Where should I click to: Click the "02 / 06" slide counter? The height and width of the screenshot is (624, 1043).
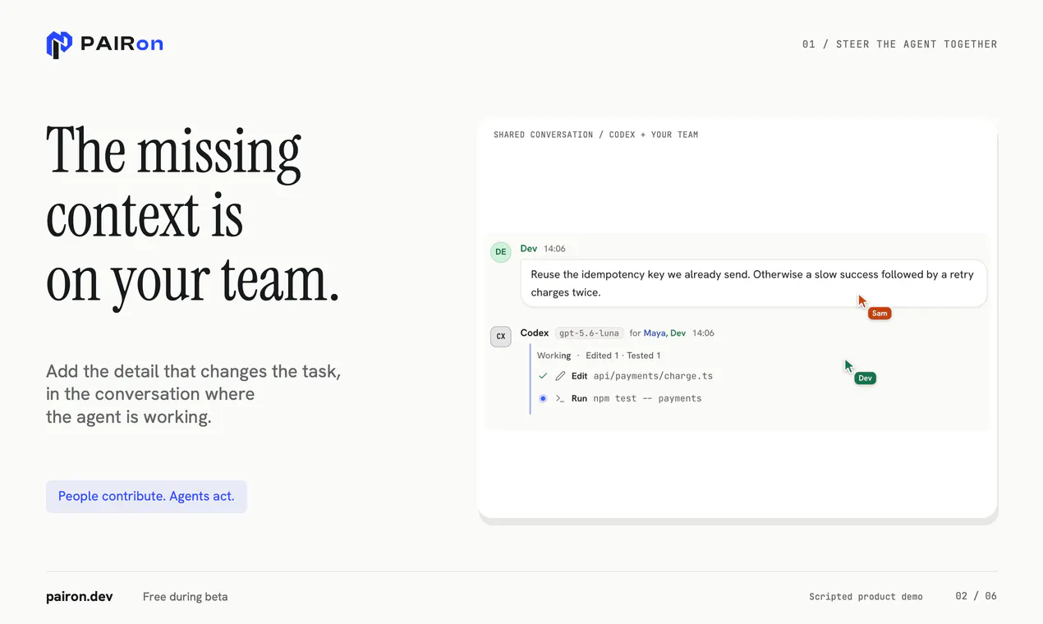976,596
